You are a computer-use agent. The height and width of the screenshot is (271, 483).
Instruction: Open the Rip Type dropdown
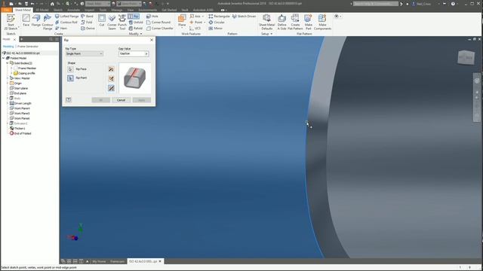tap(85, 53)
